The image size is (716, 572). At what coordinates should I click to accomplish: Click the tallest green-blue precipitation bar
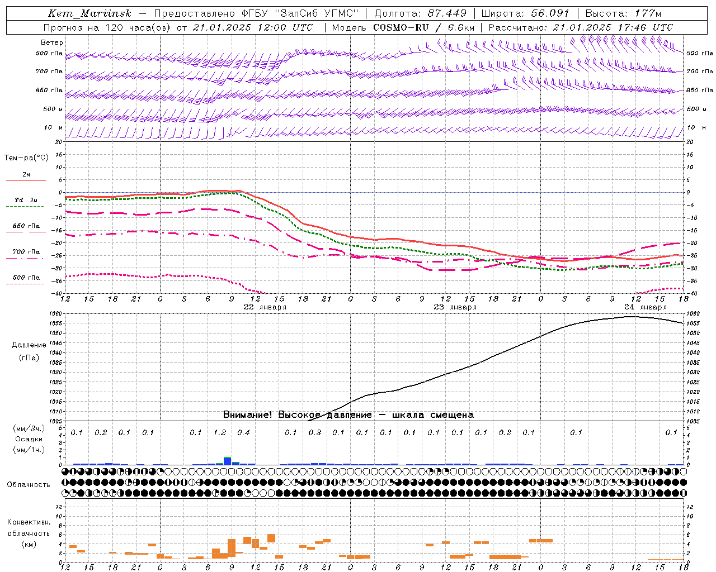[x=228, y=461]
